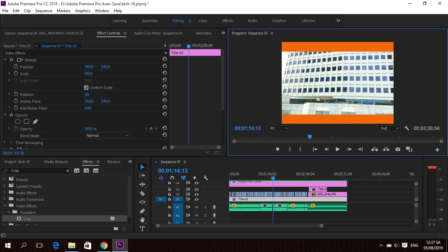Open the Full playback resolution dropdown
This screenshot has height=252, width=448.
tap(390, 128)
